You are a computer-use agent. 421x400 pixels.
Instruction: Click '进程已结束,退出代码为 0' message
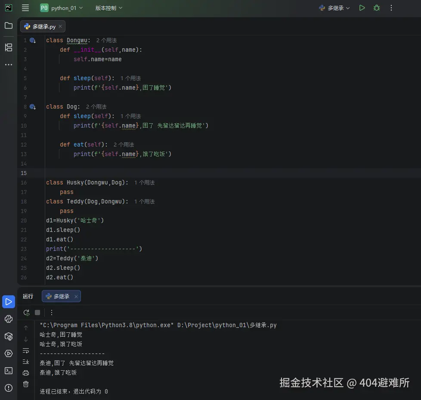click(74, 391)
